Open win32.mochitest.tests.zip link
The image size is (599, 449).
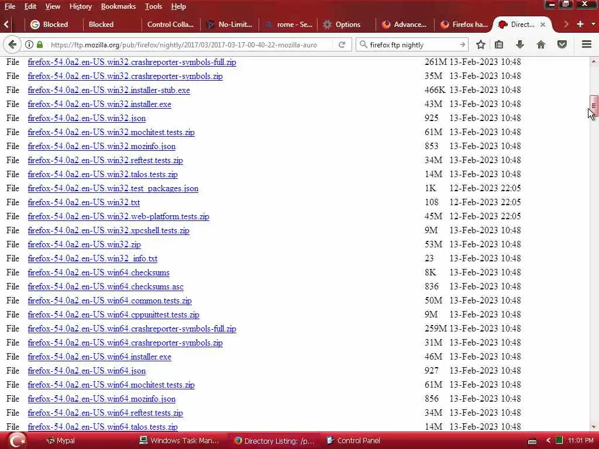click(x=111, y=133)
